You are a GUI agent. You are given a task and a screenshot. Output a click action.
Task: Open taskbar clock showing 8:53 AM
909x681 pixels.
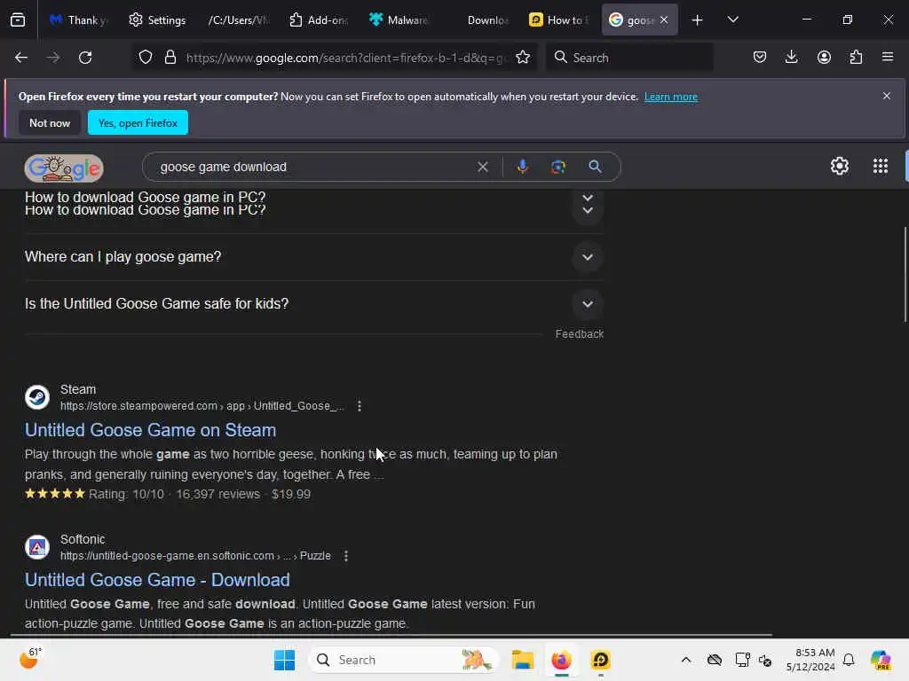pyautogui.click(x=810, y=660)
